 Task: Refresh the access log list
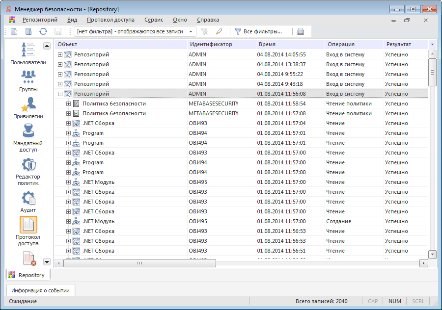point(43,31)
